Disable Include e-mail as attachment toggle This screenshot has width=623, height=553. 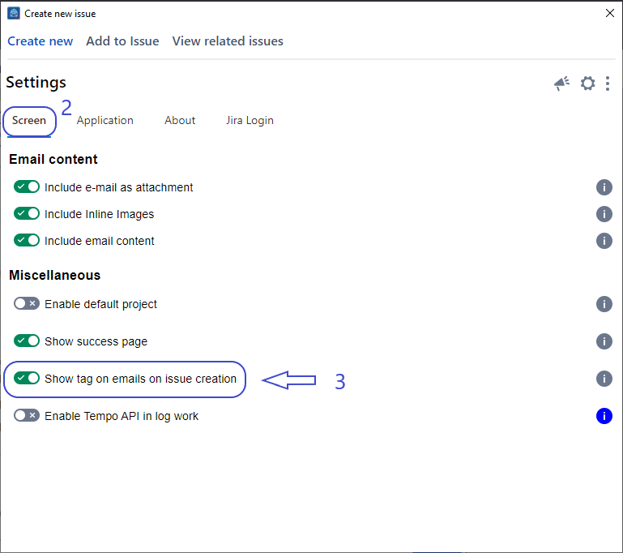point(27,187)
